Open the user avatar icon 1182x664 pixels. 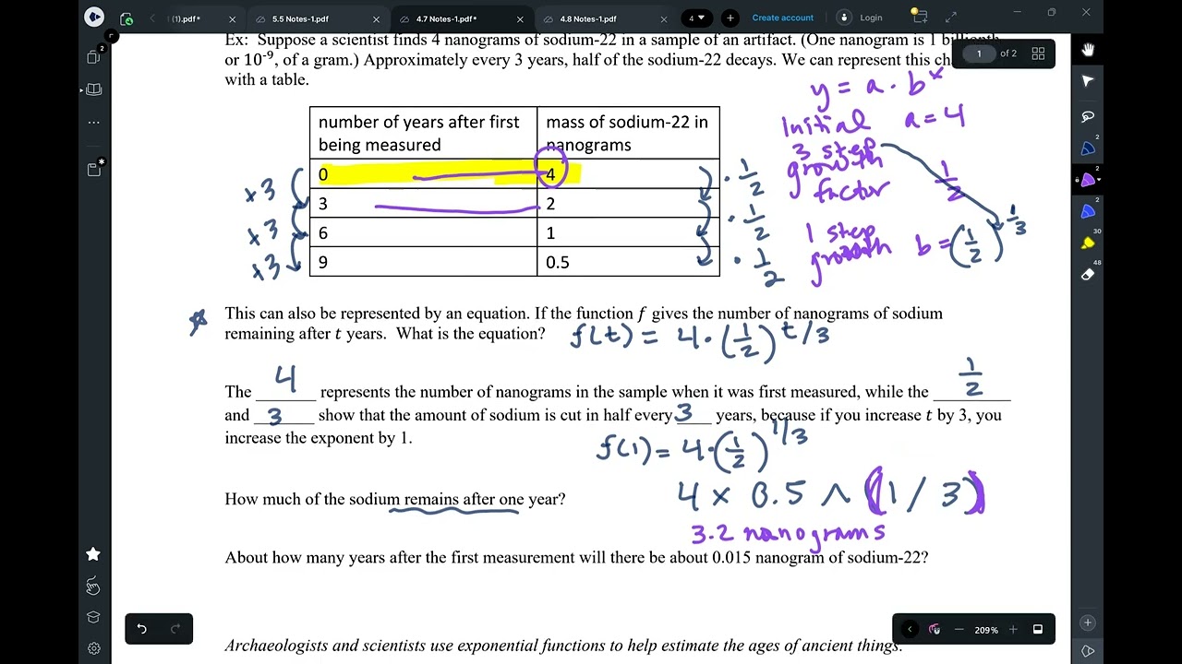pyautogui.click(x=843, y=18)
